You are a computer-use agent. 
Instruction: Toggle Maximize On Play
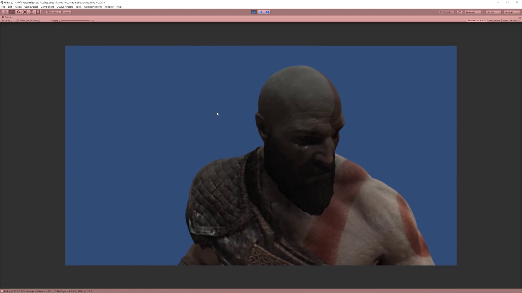477,21
